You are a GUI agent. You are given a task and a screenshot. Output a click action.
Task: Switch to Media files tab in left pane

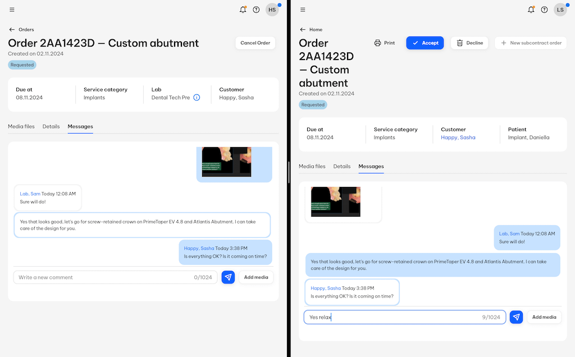click(21, 126)
